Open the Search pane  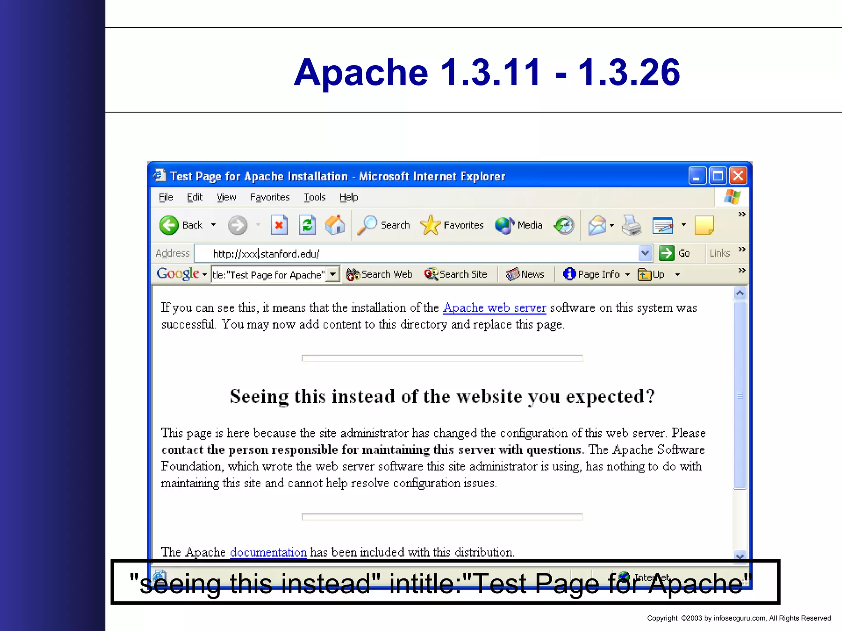tap(383, 225)
